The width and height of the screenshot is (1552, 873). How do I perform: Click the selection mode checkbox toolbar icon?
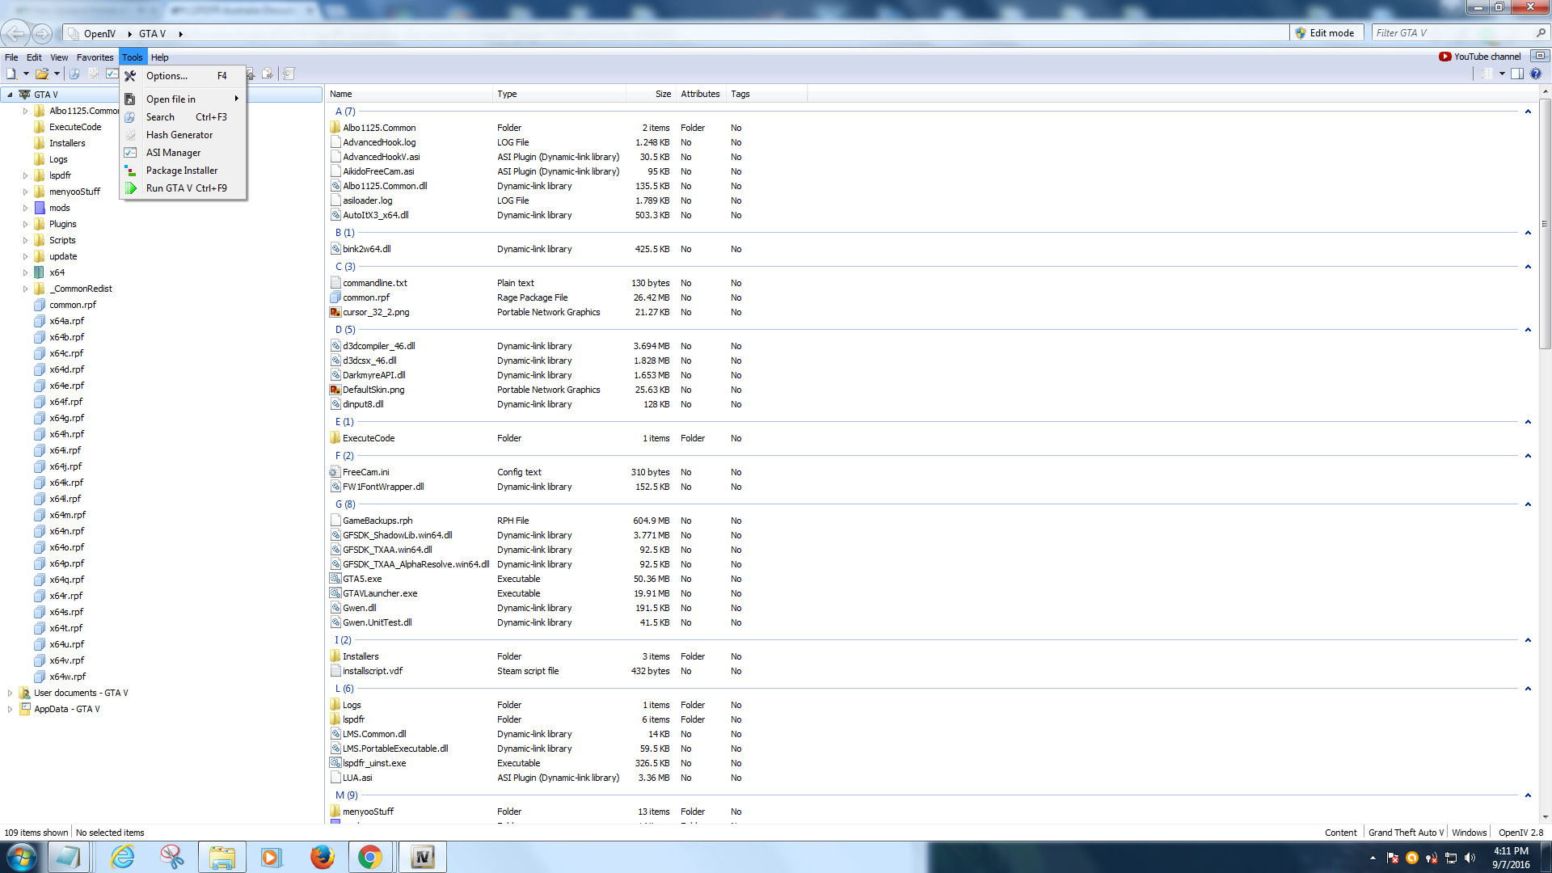pyautogui.click(x=112, y=74)
